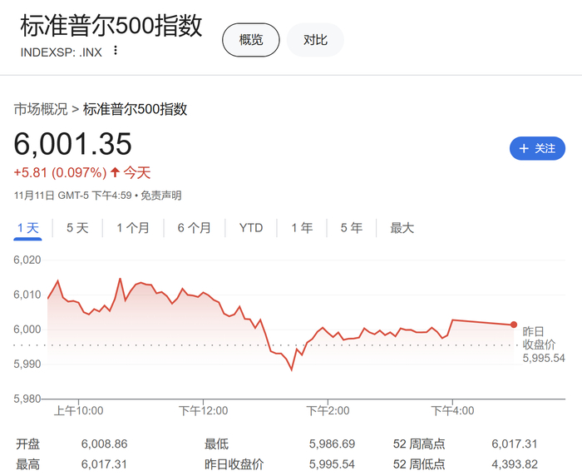Select the 5 年 time range
The height and width of the screenshot is (476, 582).
coord(352,228)
